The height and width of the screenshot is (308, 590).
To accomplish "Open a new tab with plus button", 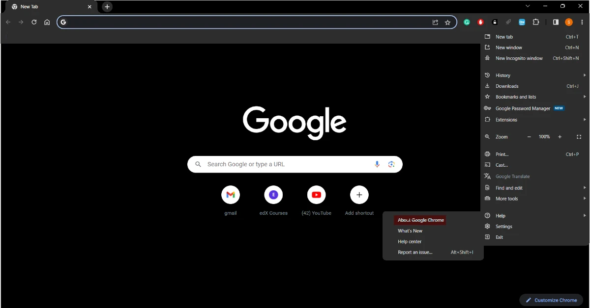I will pos(107,7).
